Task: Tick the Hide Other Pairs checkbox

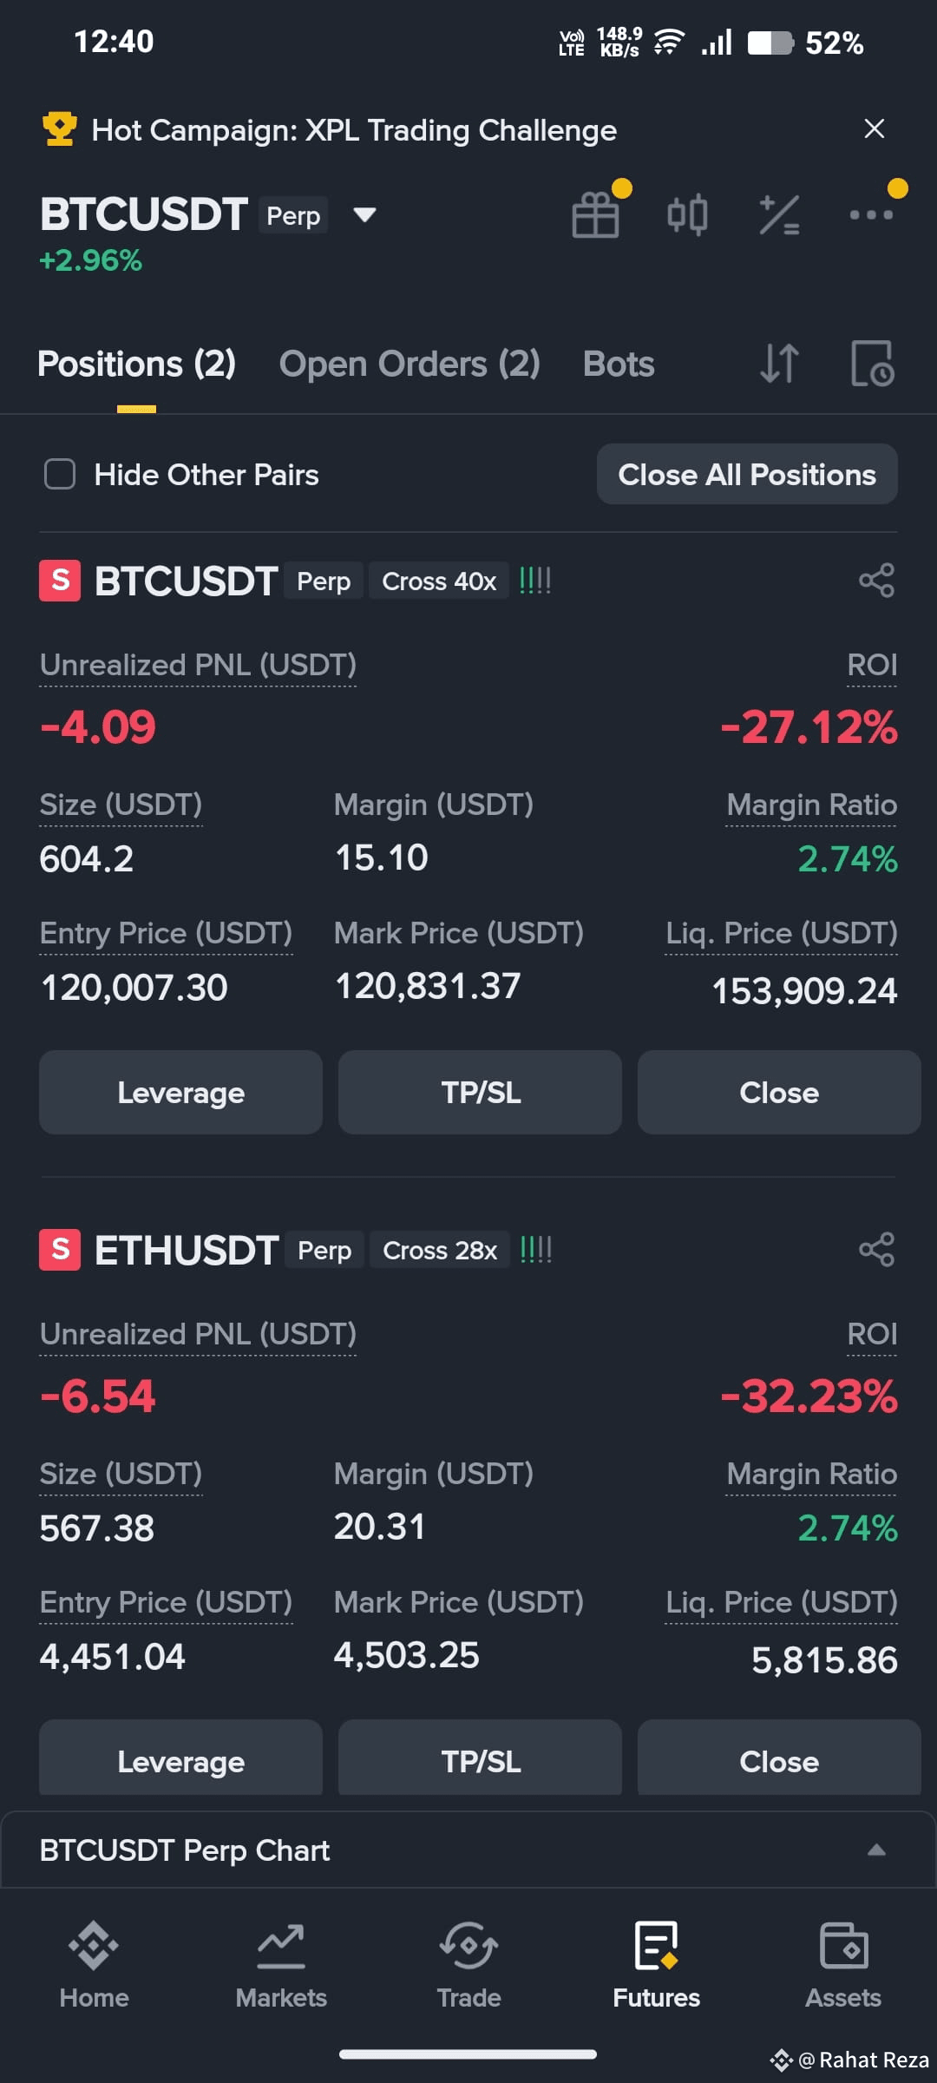Action: [60, 475]
